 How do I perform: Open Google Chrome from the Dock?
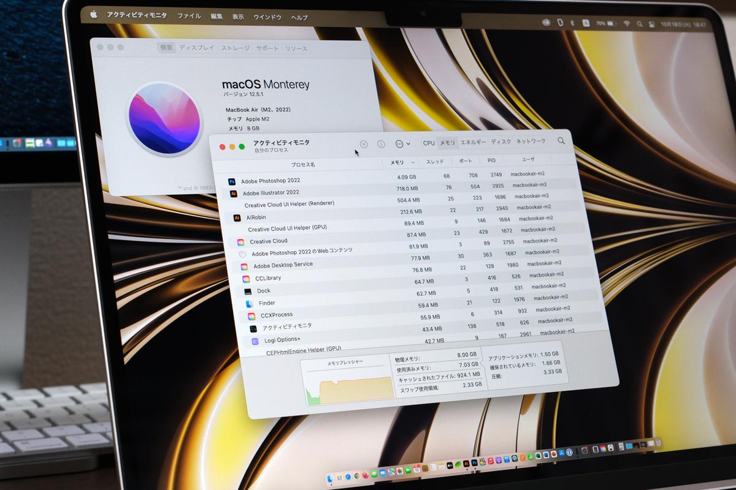(357, 476)
